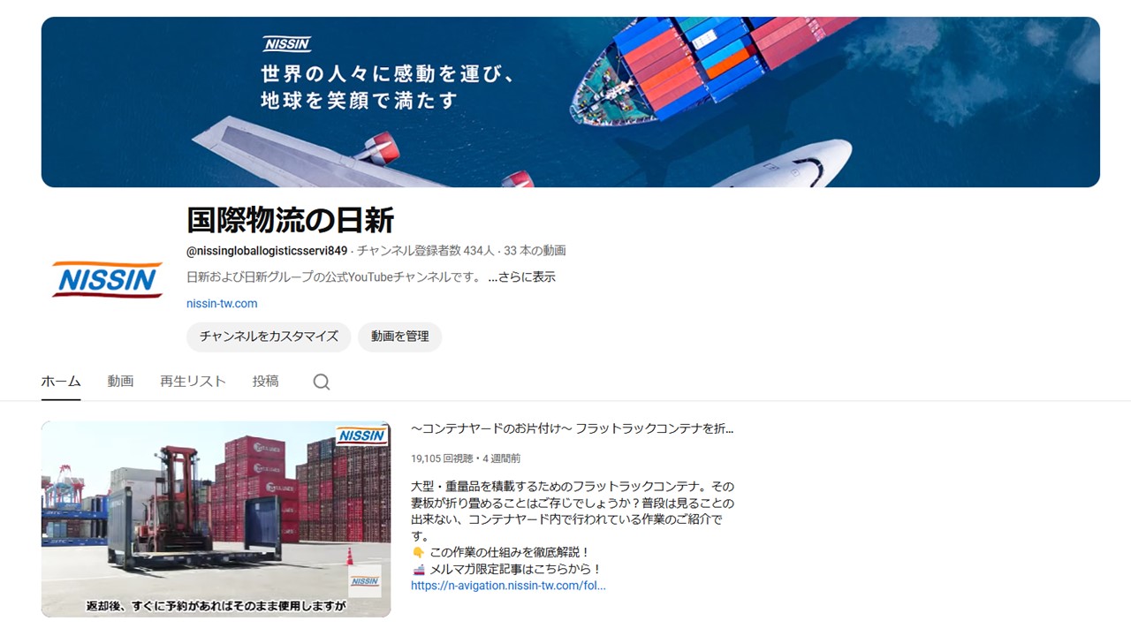
Task: Click NISSIN logo on the channel banner
Action: (x=287, y=44)
